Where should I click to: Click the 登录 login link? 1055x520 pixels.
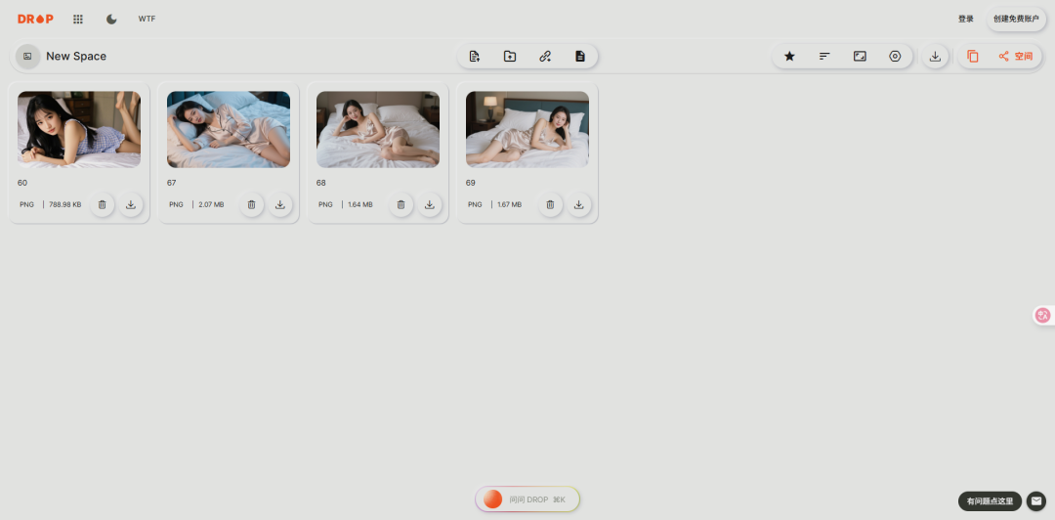965,19
